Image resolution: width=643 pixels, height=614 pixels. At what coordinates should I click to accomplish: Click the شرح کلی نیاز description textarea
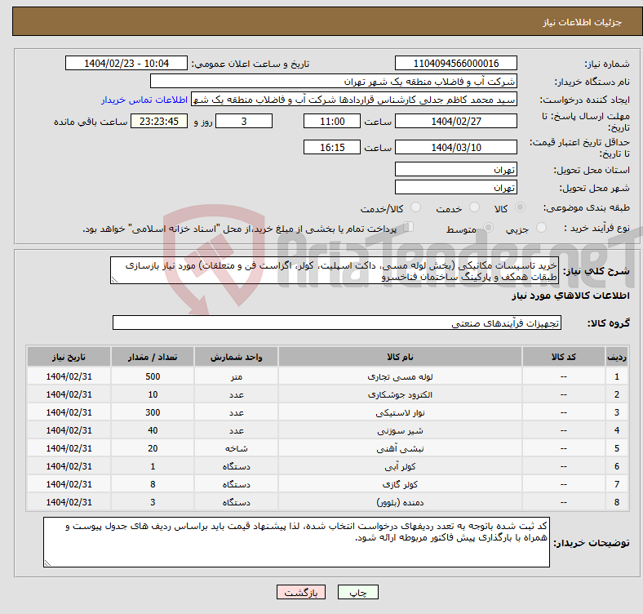(x=335, y=270)
